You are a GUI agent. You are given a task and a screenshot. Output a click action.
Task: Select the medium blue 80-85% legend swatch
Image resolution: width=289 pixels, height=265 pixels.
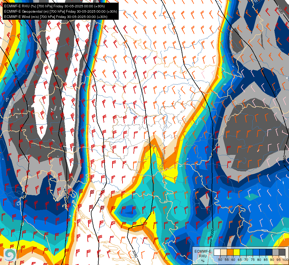tap(263, 252)
